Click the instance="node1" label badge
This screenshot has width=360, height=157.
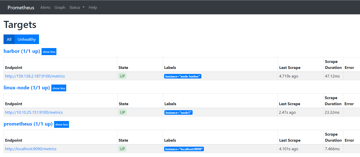(178, 112)
